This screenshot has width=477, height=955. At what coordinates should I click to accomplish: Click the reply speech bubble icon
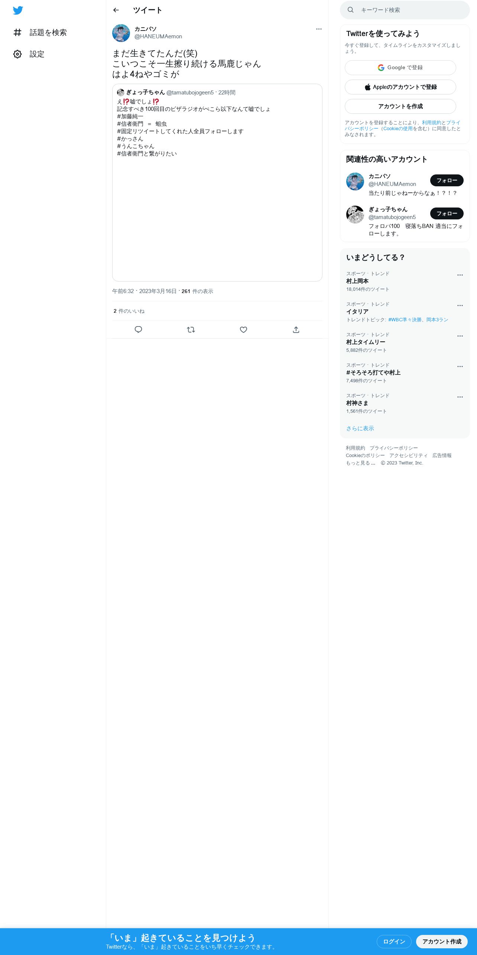tap(139, 329)
